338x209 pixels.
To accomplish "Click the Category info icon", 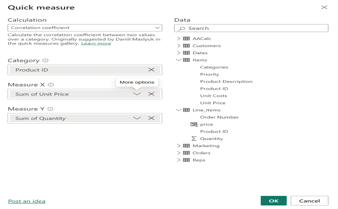I will pyautogui.click(x=45, y=61).
